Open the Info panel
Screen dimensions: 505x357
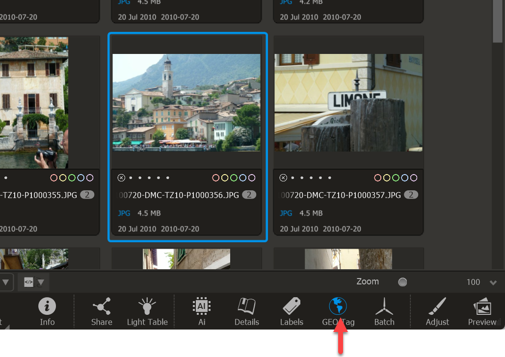(47, 311)
